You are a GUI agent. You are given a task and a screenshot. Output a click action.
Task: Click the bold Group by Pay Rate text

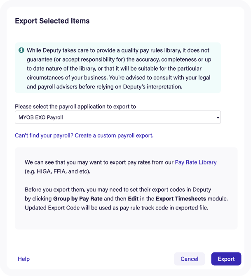click(x=78, y=199)
